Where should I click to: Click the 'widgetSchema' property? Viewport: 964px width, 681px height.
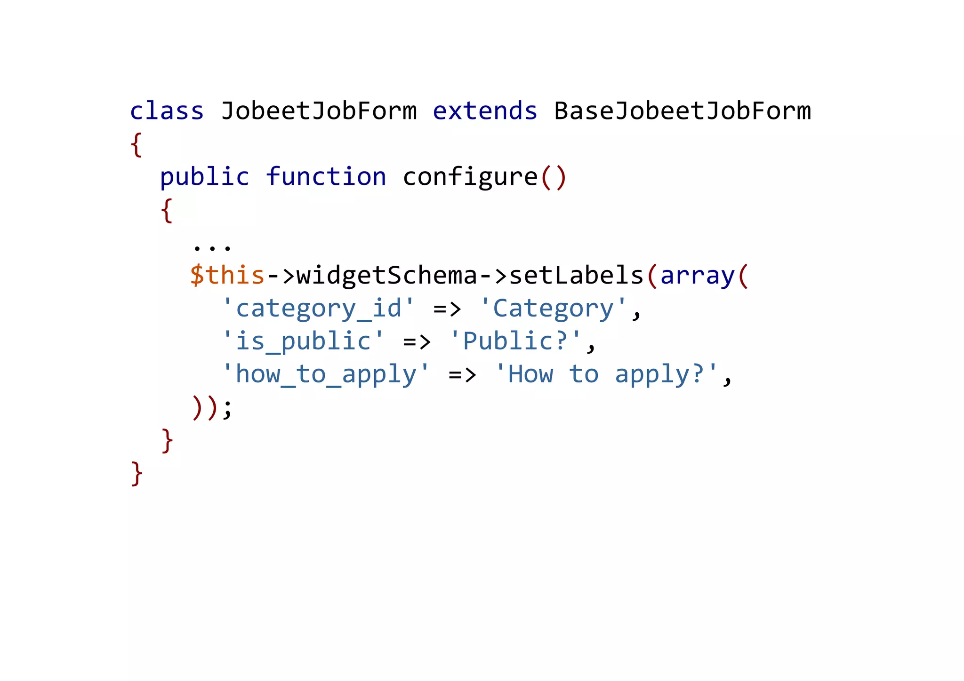387,276
